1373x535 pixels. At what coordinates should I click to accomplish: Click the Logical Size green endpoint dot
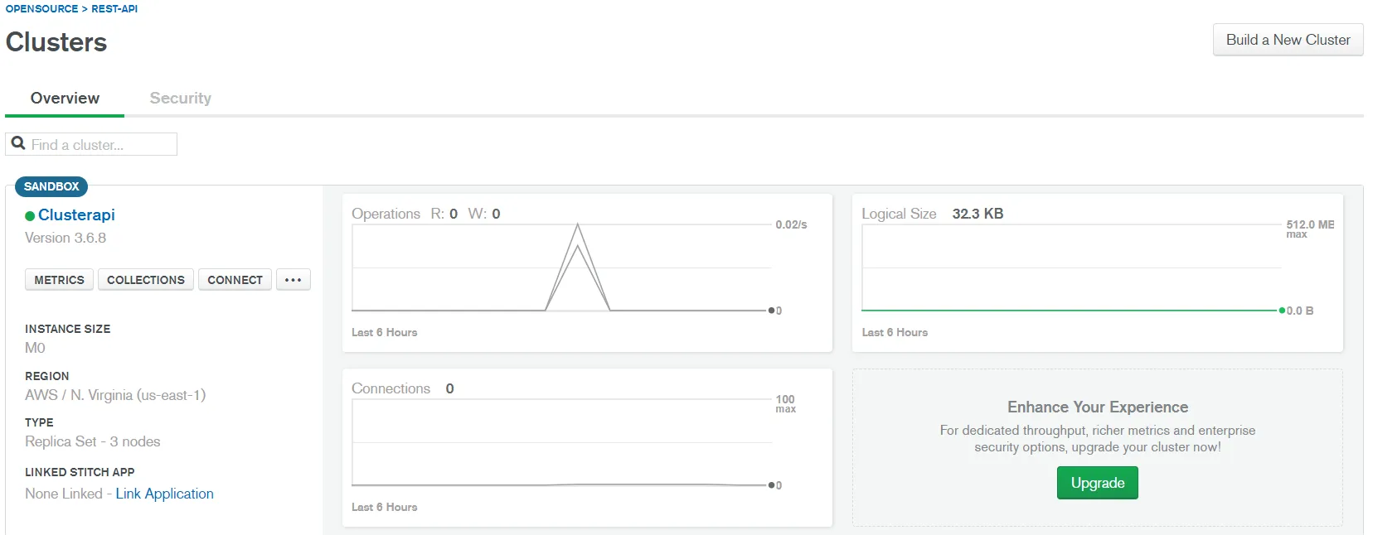click(1282, 311)
